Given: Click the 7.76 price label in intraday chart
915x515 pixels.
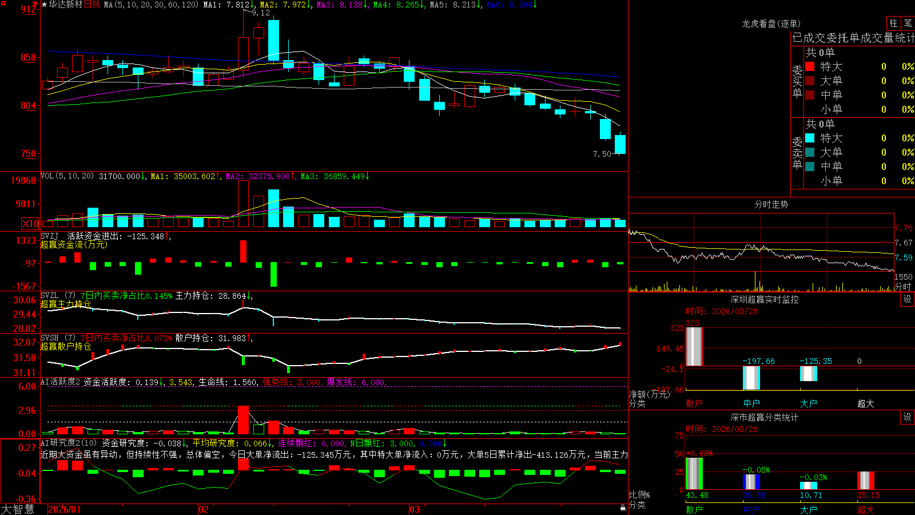Looking at the screenshot, I should pyautogui.click(x=904, y=228).
